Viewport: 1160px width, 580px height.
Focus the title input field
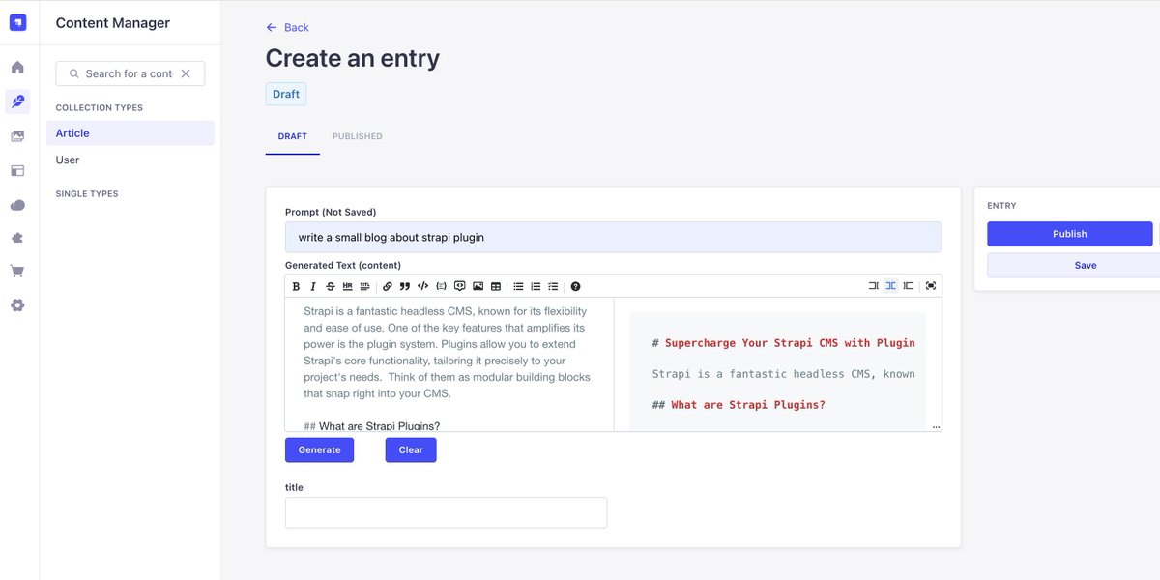tap(446, 512)
